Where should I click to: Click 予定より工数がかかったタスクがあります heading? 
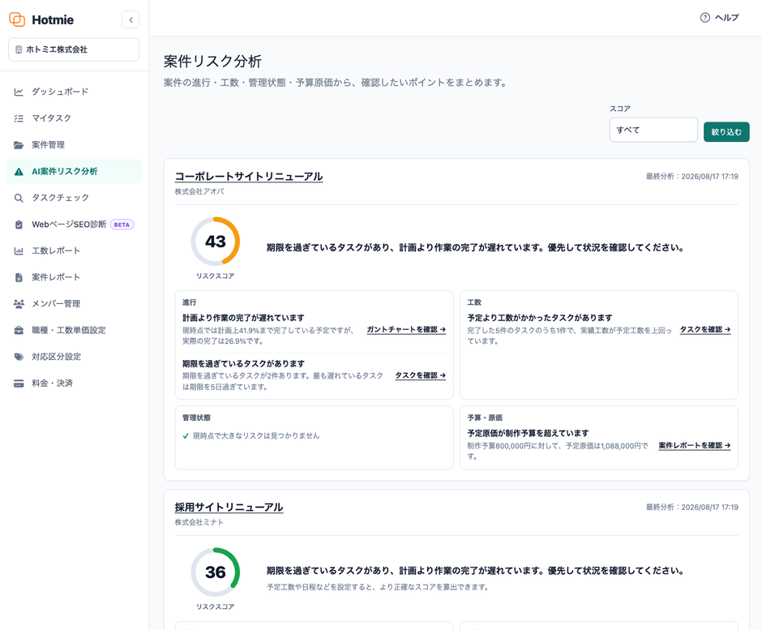pos(540,318)
